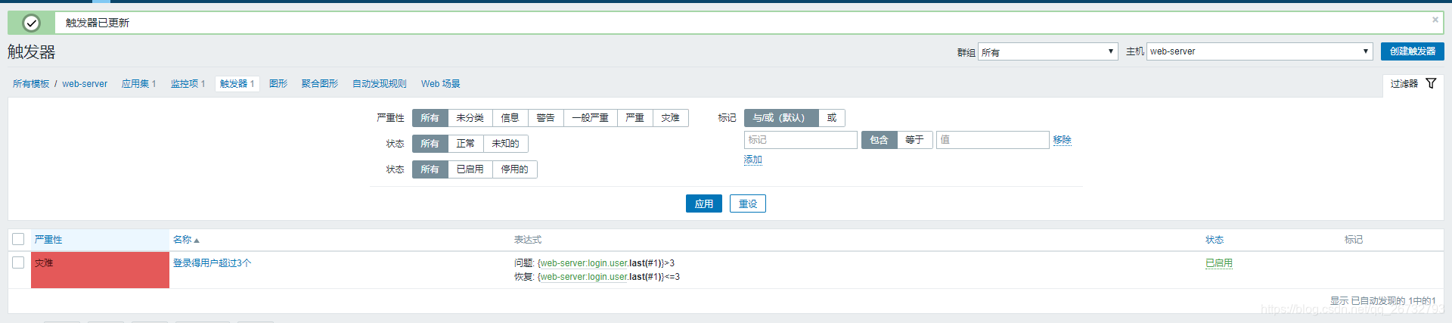Tick checkbox for trigger 登录得用户超过3个

(x=18, y=262)
